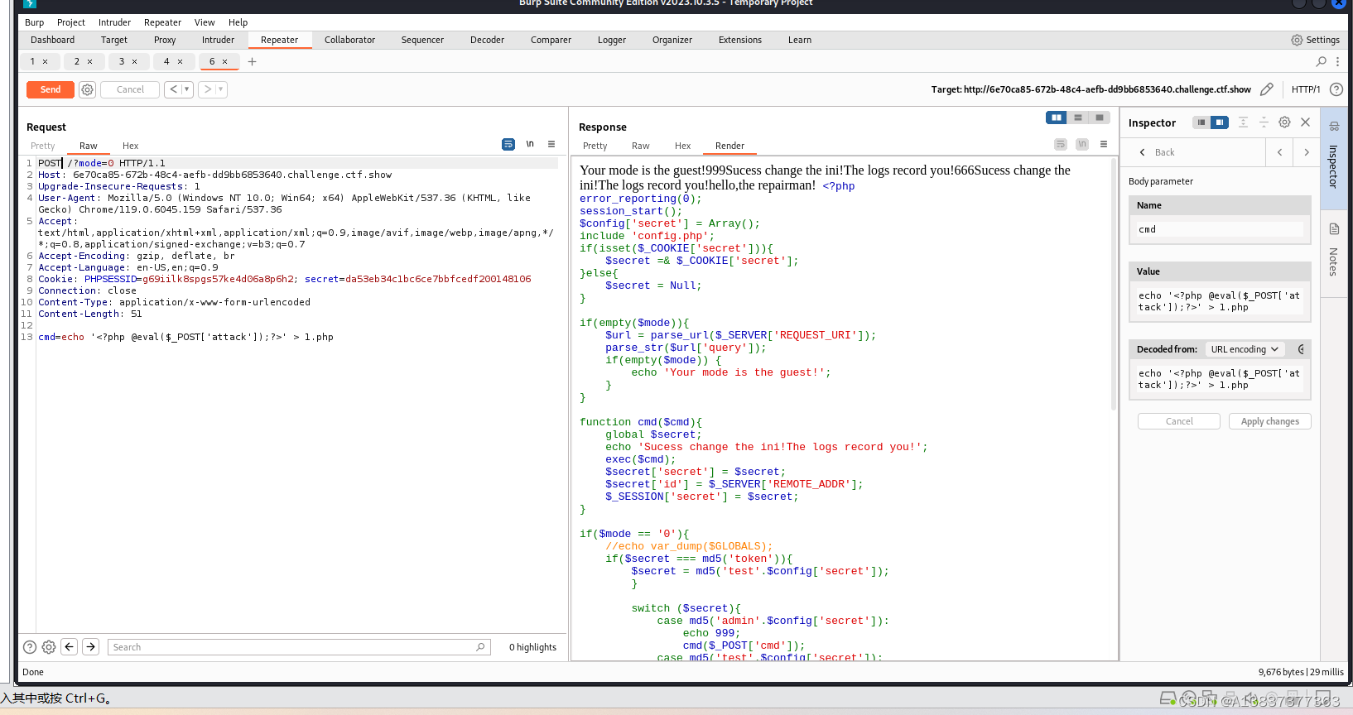Close the Inspector panel
Image resolution: width=1353 pixels, height=715 pixels.
point(1306,122)
